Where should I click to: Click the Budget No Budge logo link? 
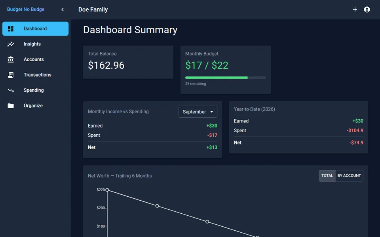pos(26,9)
